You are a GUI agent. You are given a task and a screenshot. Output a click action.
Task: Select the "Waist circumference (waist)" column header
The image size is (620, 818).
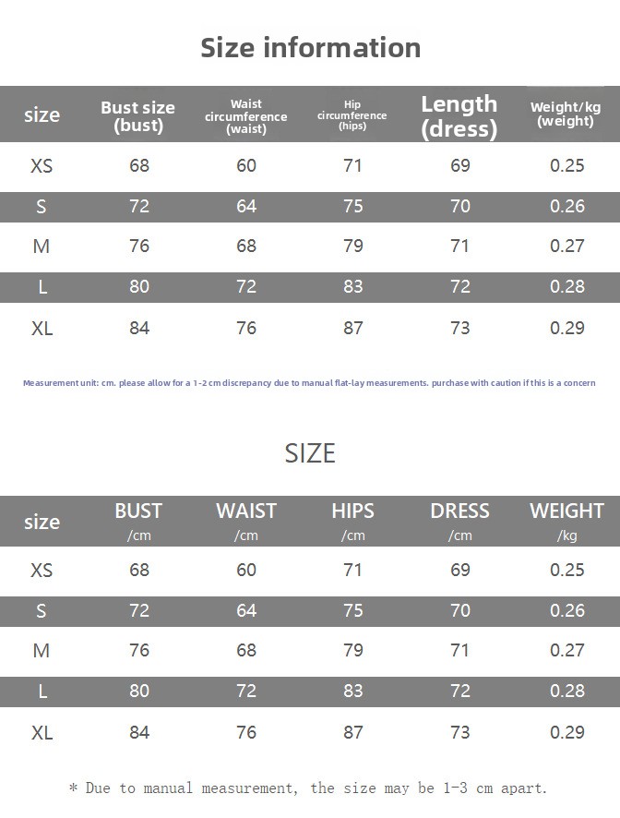tap(245, 117)
